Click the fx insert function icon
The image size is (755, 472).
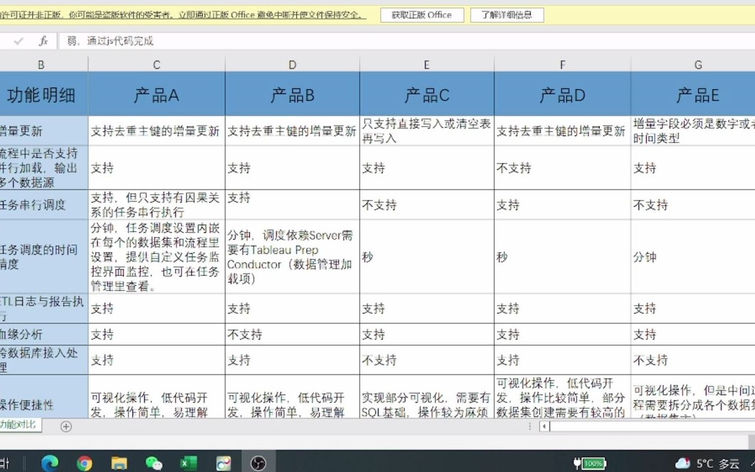pos(43,41)
